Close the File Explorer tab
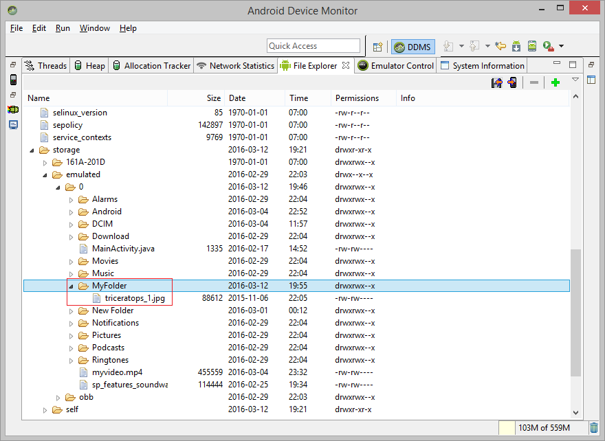This screenshot has width=605, height=441. 346,65
